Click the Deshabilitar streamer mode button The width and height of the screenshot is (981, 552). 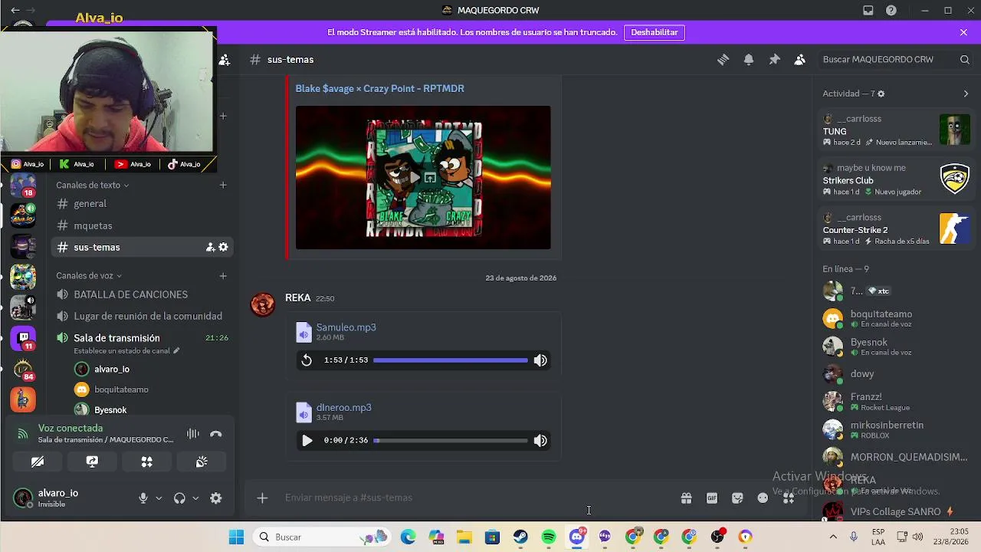click(x=655, y=32)
